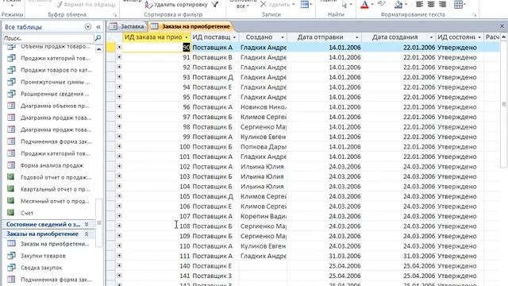This screenshot has width=508, height=286.
Task: Expand subdatasheet for order 140
Action: coord(119,265)
